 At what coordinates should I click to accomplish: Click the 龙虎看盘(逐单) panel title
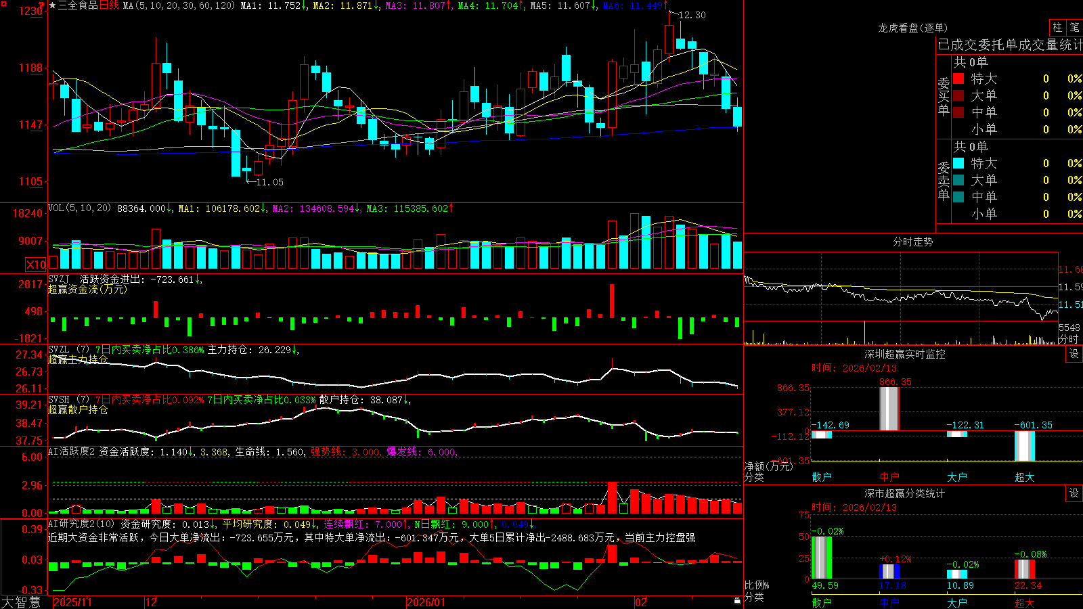[x=912, y=28]
